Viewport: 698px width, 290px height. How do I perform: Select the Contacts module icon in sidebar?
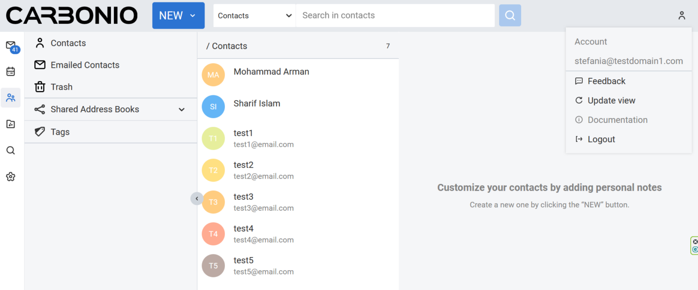pos(11,98)
